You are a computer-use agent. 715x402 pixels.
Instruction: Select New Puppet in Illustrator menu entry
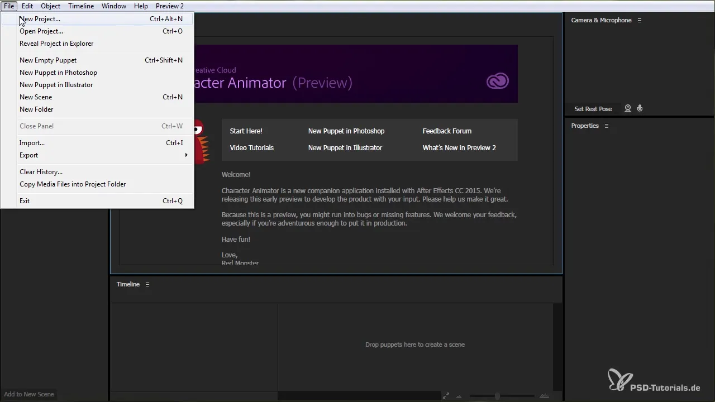tap(97, 85)
